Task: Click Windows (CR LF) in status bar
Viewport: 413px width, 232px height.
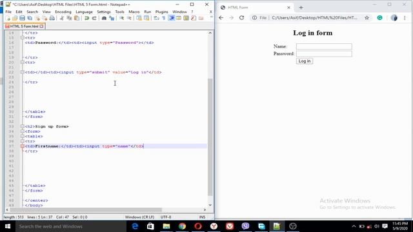Action: [139, 217]
